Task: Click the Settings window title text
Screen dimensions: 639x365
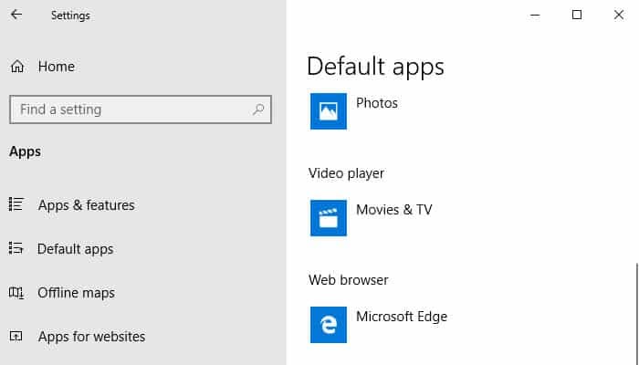Action: click(x=70, y=16)
